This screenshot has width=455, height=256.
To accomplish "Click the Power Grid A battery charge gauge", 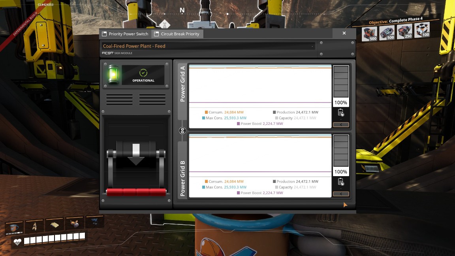I will coord(340,81).
